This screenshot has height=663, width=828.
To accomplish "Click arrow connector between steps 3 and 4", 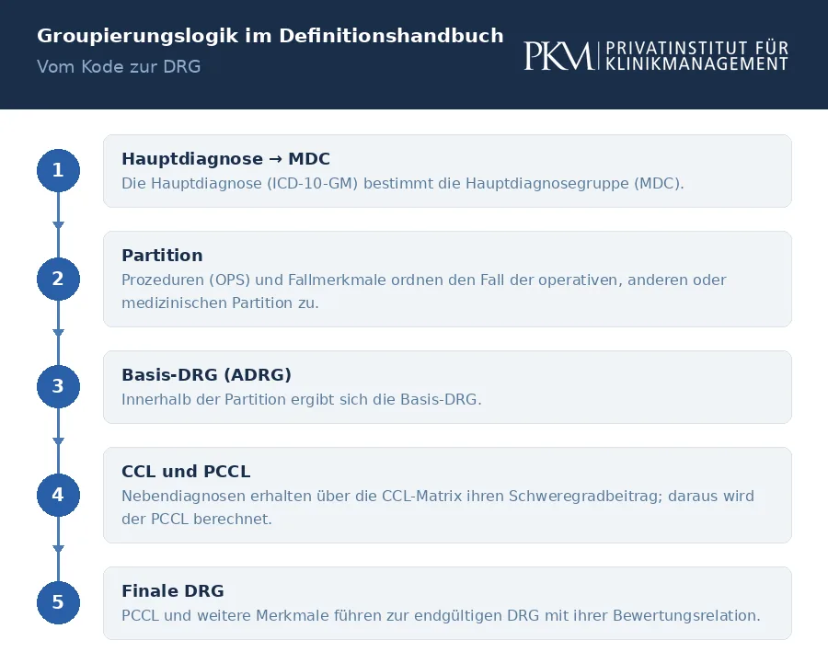I will coord(58,441).
